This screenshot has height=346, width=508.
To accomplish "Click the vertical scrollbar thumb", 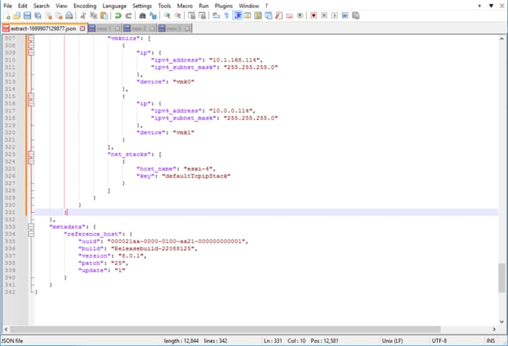I will 501,278.
